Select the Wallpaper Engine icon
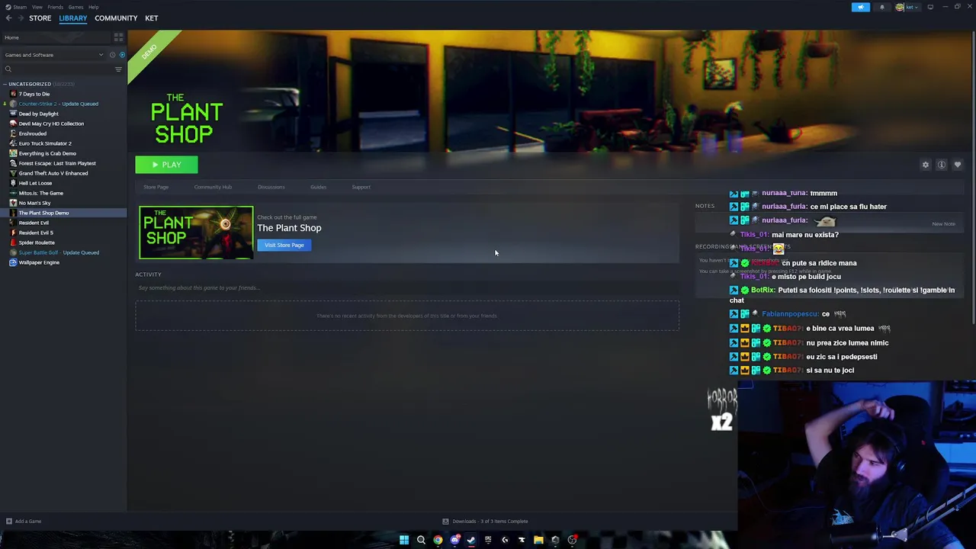This screenshot has height=549, width=976. point(13,262)
